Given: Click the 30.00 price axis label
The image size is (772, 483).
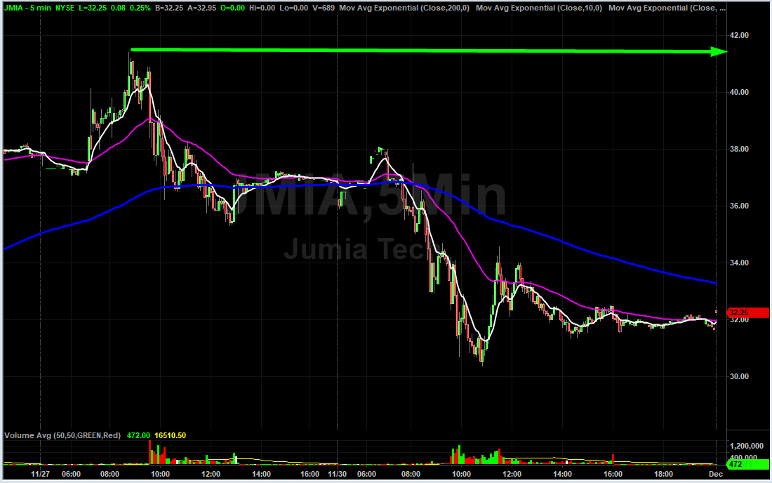Looking at the screenshot, I should point(741,377).
